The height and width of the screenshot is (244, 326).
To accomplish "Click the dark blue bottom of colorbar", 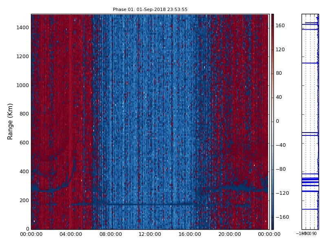I will point(272,226).
